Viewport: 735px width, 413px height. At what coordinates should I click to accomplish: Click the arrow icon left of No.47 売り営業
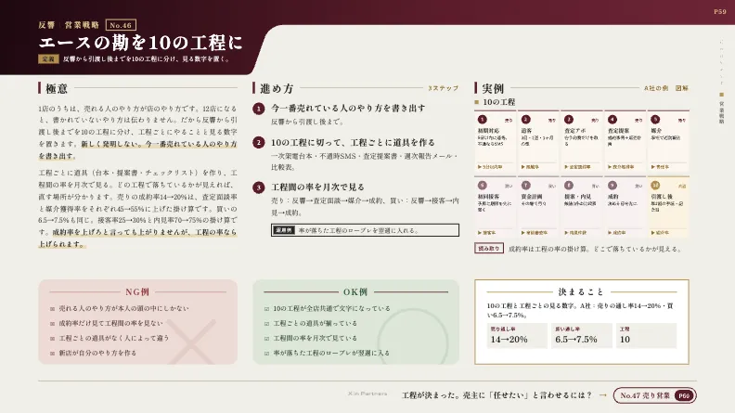click(x=603, y=395)
